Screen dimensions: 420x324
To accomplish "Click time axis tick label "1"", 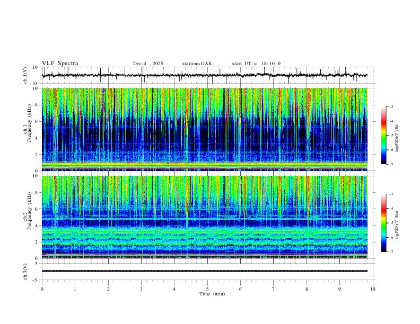I will click(x=75, y=289).
